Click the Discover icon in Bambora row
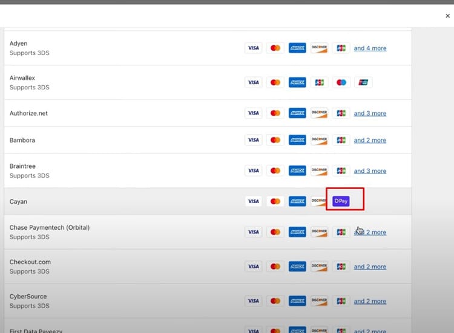454x333 pixels. pyautogui.click(x=319, y=140)
